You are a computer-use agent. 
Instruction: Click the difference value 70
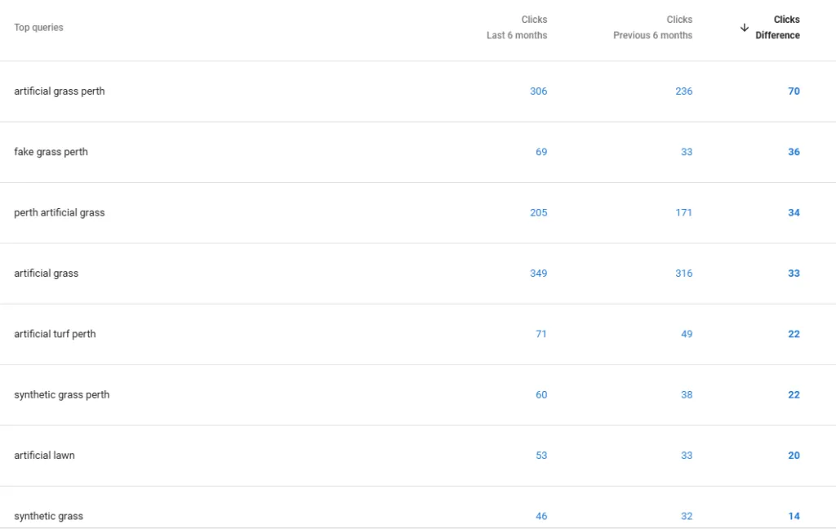click(794, 91)
